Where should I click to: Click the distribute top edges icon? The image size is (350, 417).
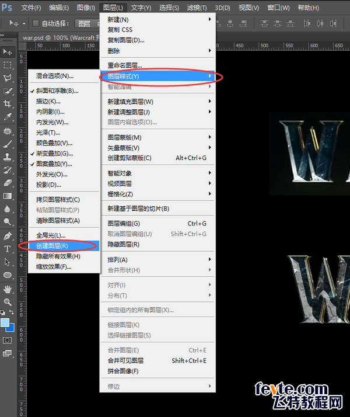point(264,24)
